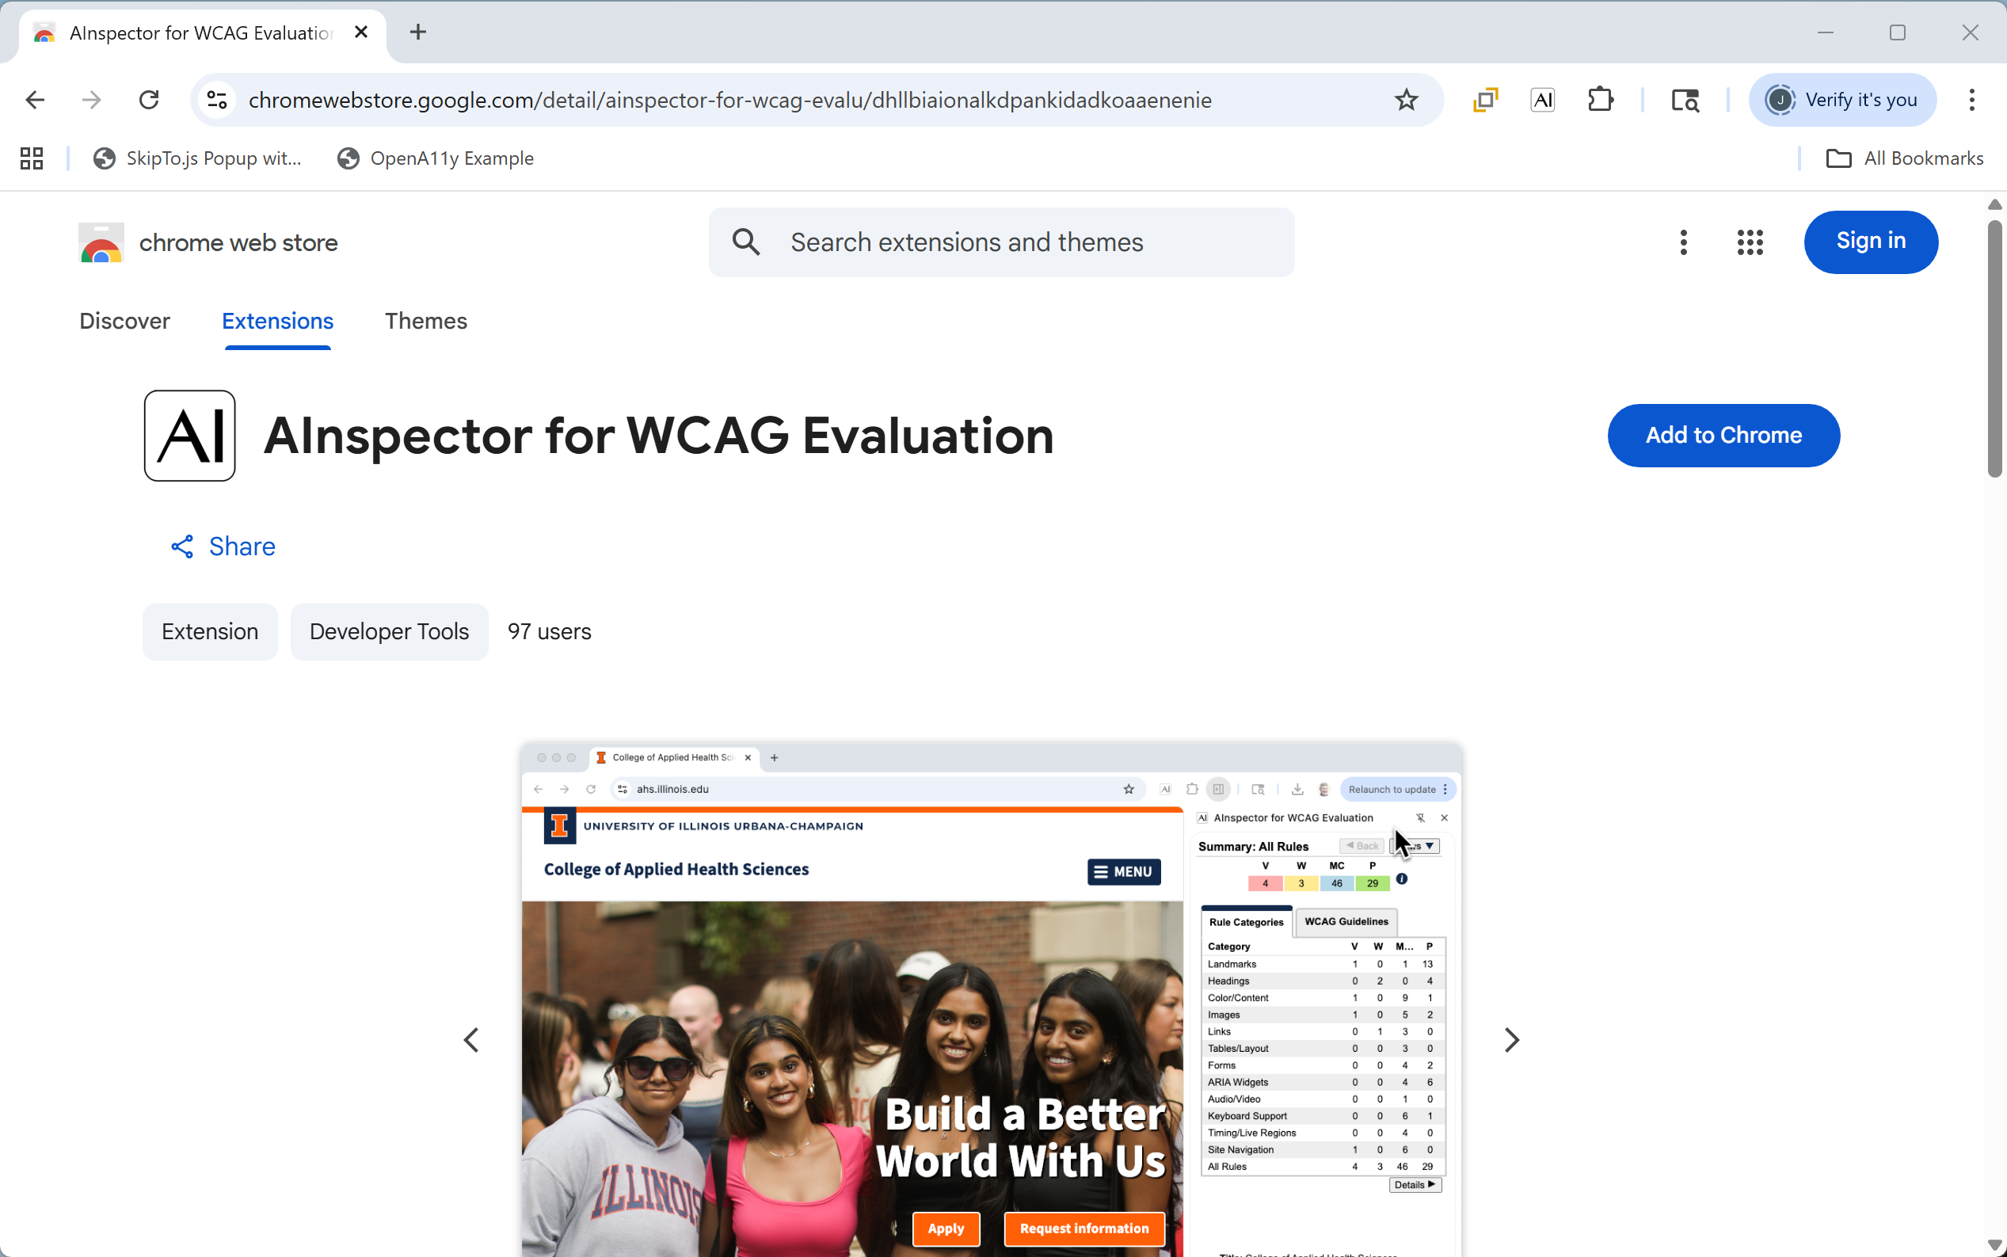Show the previous screenshot in the carousel
This screenshot has height=1257, width=2007.
tap(471, 1040)
